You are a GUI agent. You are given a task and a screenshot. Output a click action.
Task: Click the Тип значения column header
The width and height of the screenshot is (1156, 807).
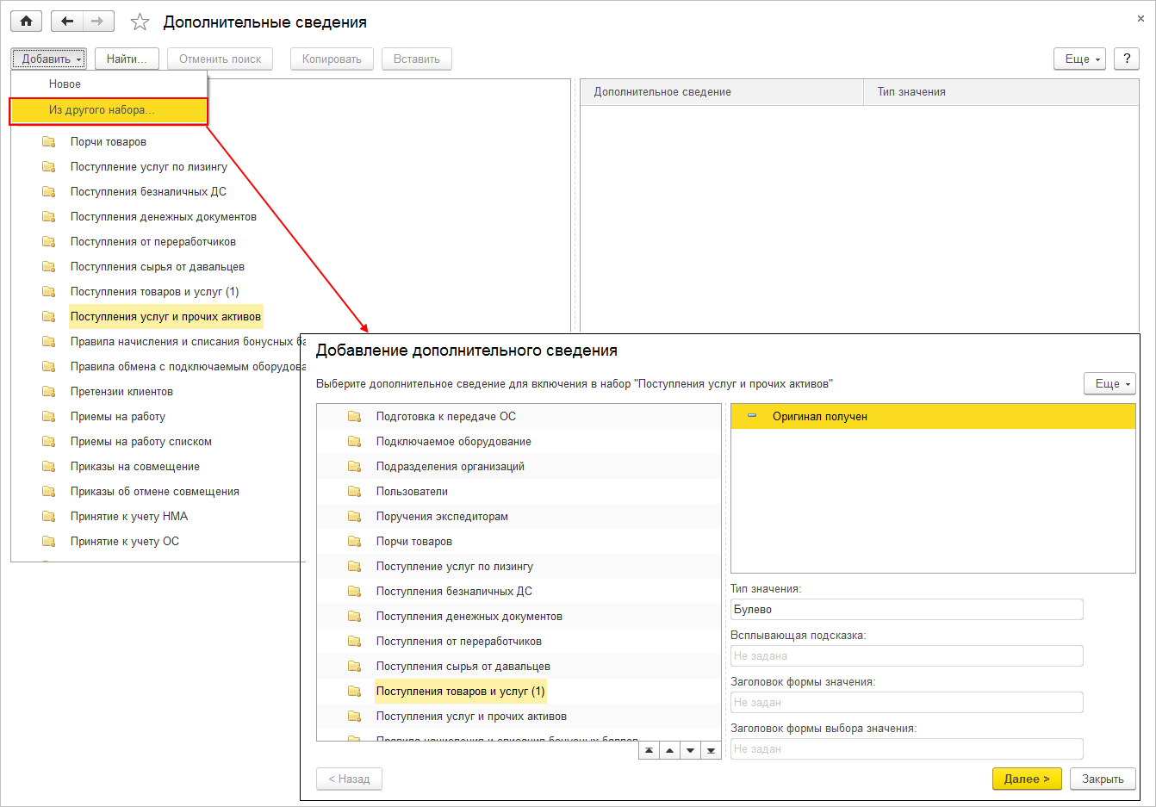point(1001,91)
